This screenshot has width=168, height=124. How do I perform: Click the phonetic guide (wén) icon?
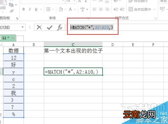pyautogui.click(x=83, y=9)
